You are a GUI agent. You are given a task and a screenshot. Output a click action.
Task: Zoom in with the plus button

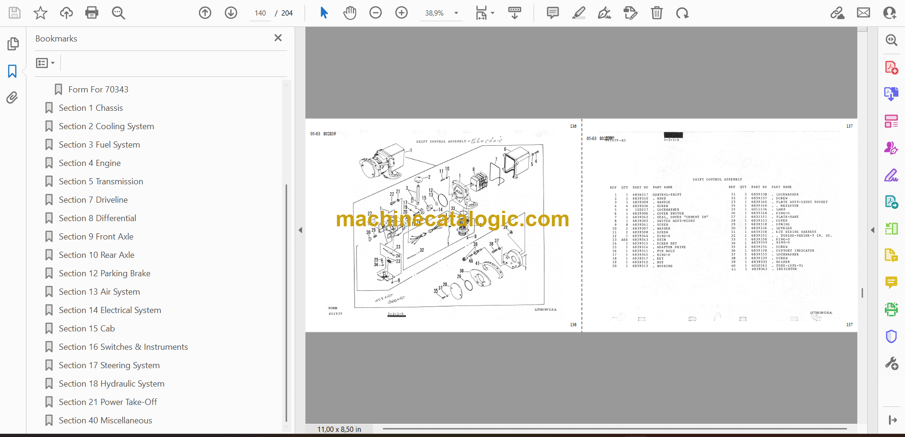click(x=402, y=13)
